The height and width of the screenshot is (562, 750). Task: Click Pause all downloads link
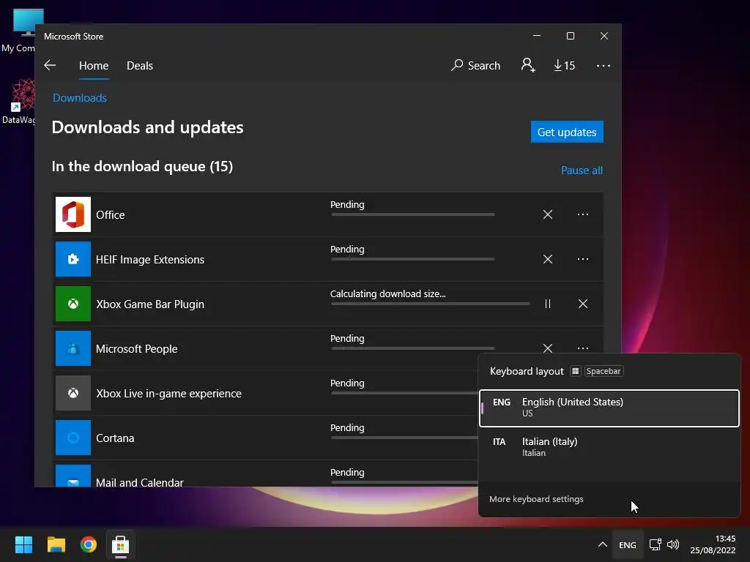582,170
